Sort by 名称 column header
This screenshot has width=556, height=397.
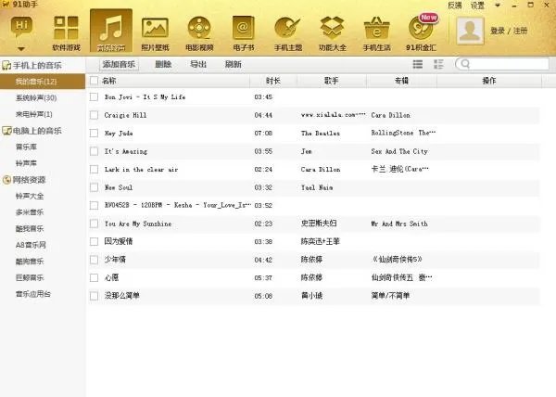point(109,81)
